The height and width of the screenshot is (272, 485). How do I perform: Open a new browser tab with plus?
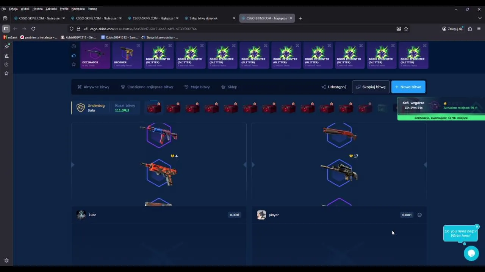coord(300,18)
